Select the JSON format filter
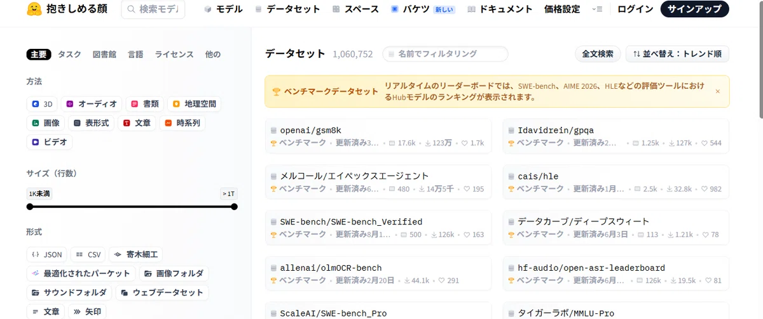Screen dimensions: 763x319 click(47, 254)
